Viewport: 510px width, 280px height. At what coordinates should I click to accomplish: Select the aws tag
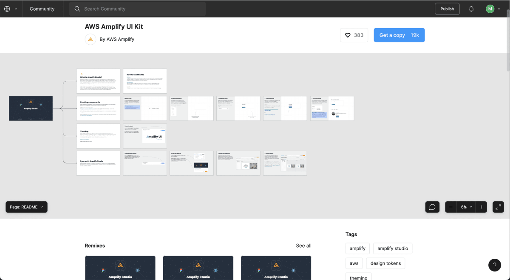pyautogui.click(x=354, y=263)
